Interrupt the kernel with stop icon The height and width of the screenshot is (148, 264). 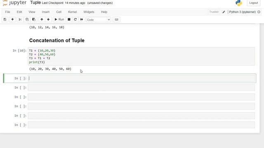tap(69, 19)
